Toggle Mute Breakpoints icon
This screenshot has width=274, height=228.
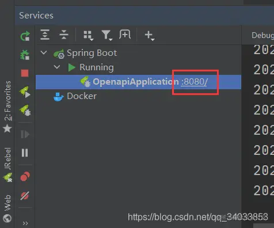(x=25, y=196)
